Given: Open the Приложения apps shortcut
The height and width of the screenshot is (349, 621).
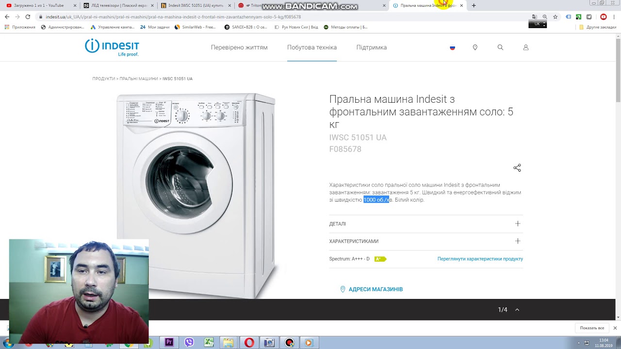Looking at the screenshot, I should tap(20, 27).
